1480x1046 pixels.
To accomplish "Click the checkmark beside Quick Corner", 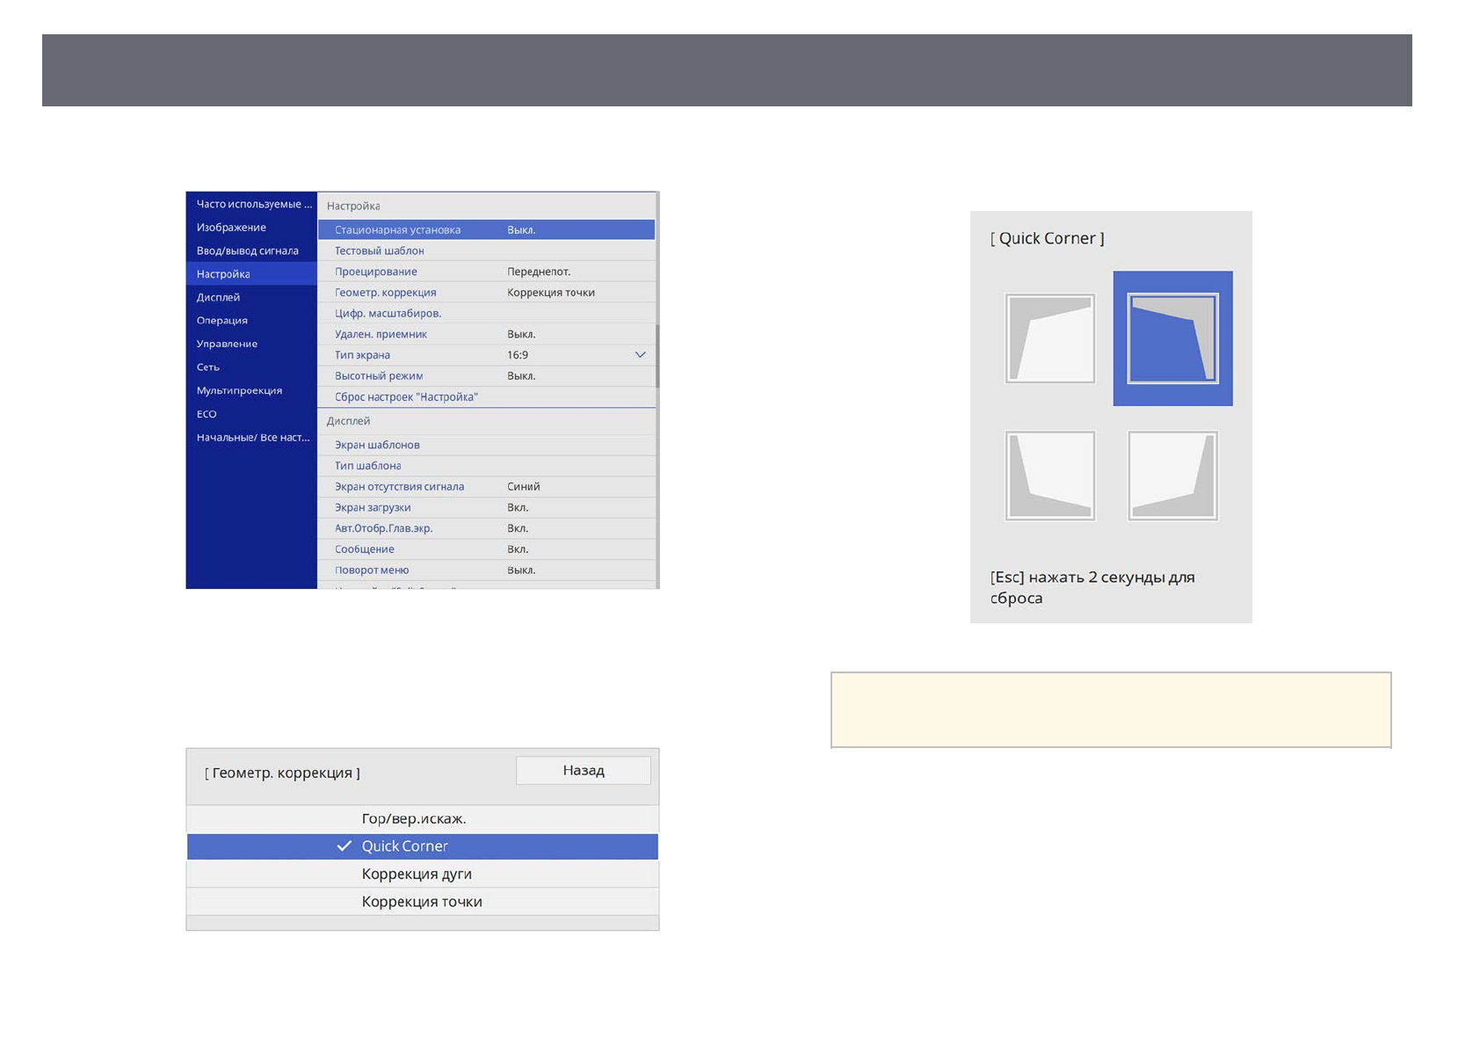I will tap(345, 846).
